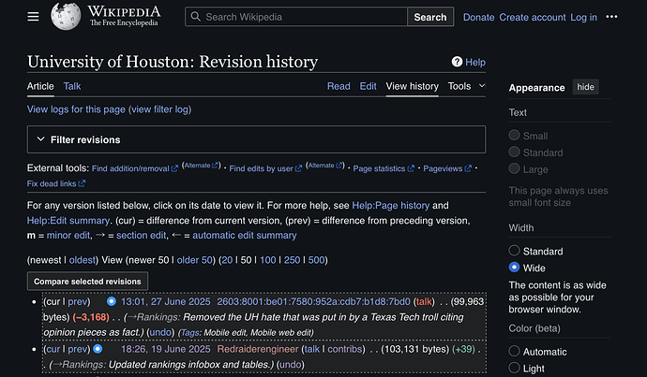Viewport: 647px width, 377px height.
Task: Switch to the Talk tab
Action: click(72, 86)
